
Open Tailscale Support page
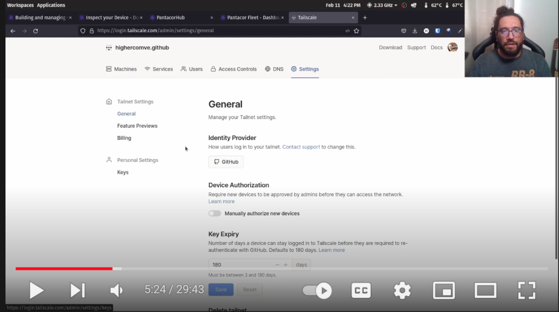click(x=417, y=48)
